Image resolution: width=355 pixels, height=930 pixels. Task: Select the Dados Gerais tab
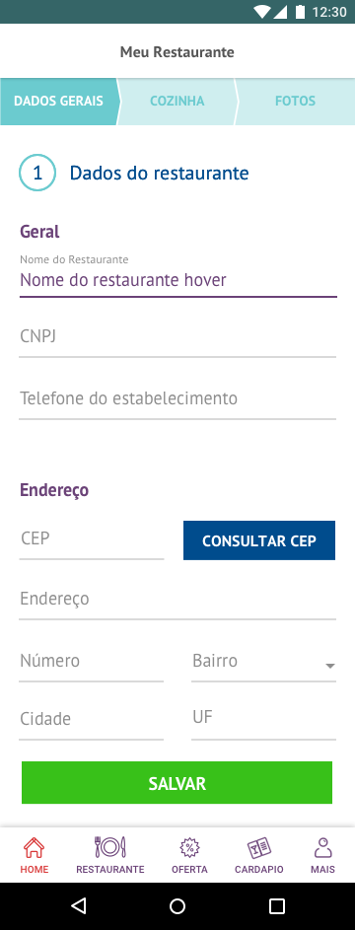click(x=58, y=101)
